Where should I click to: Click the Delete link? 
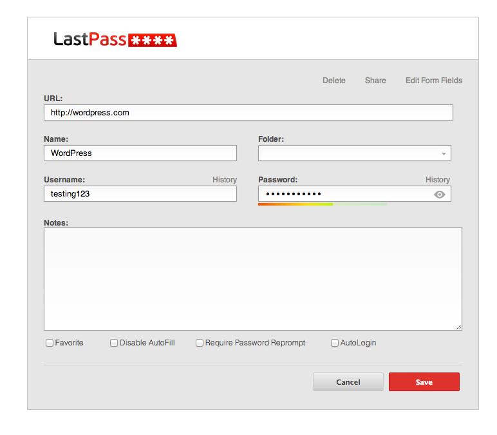click(333, 81)
